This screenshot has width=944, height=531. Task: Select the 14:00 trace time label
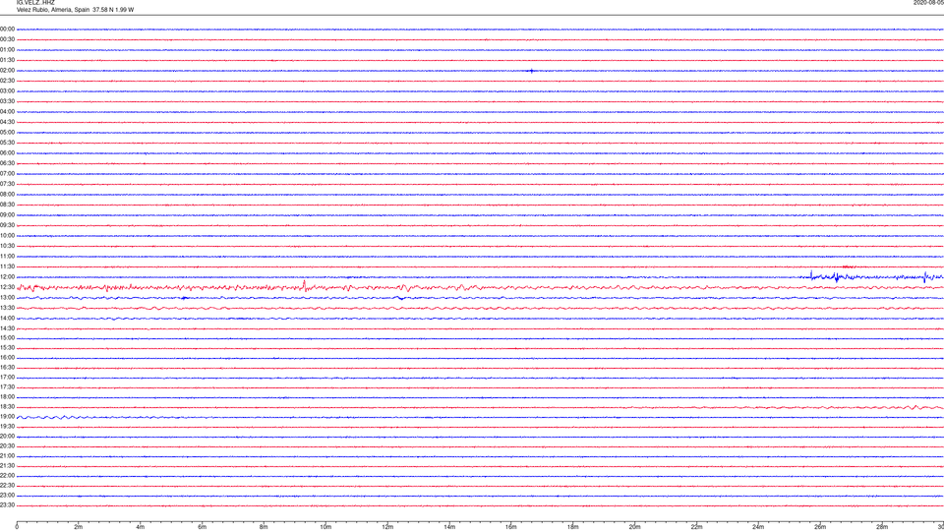pos(7,318)
